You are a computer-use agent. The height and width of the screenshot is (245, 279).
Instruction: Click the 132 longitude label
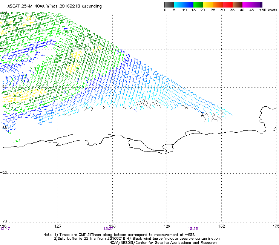click(x=221, y=226)
